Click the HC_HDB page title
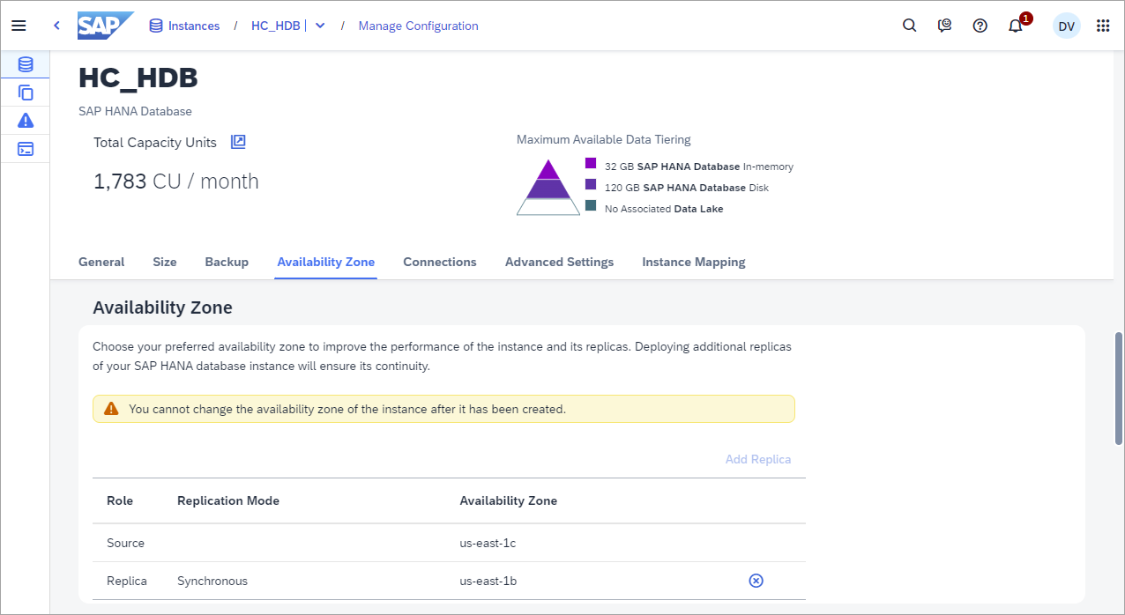This screenshot has width=1125, height=615. tap(138, 78)
